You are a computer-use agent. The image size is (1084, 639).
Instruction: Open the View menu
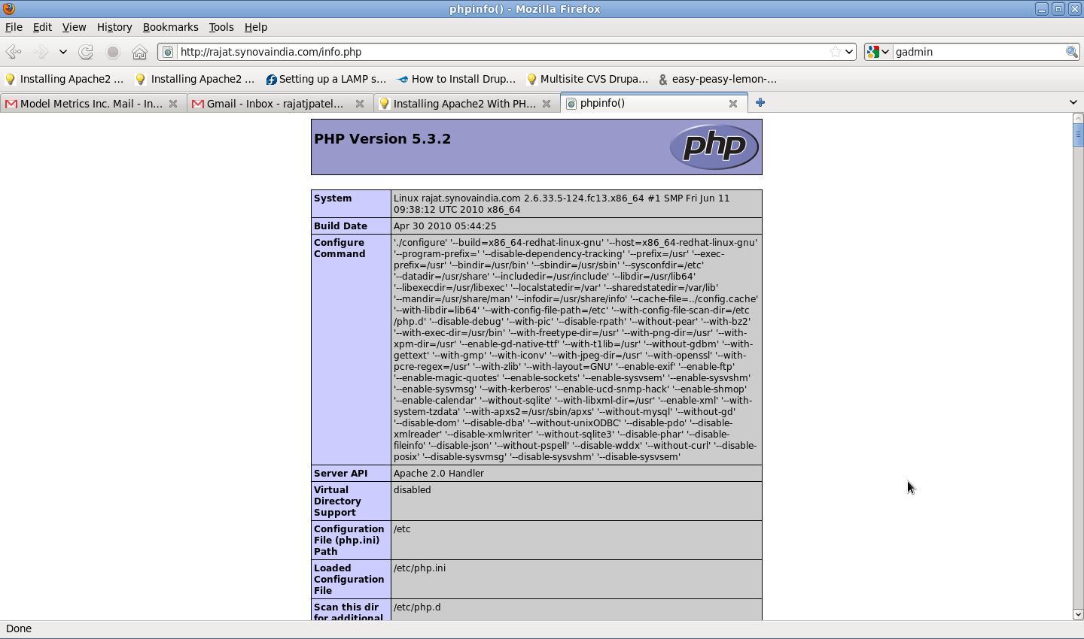[74, 27]
